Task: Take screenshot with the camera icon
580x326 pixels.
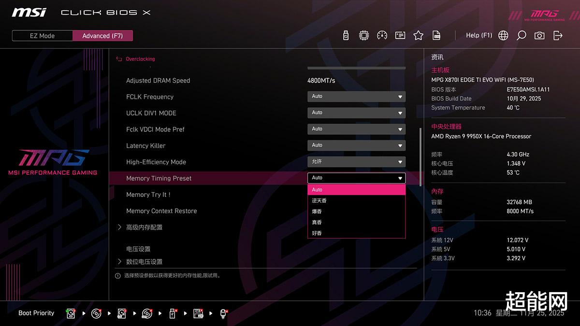Action: click(539, 35)
